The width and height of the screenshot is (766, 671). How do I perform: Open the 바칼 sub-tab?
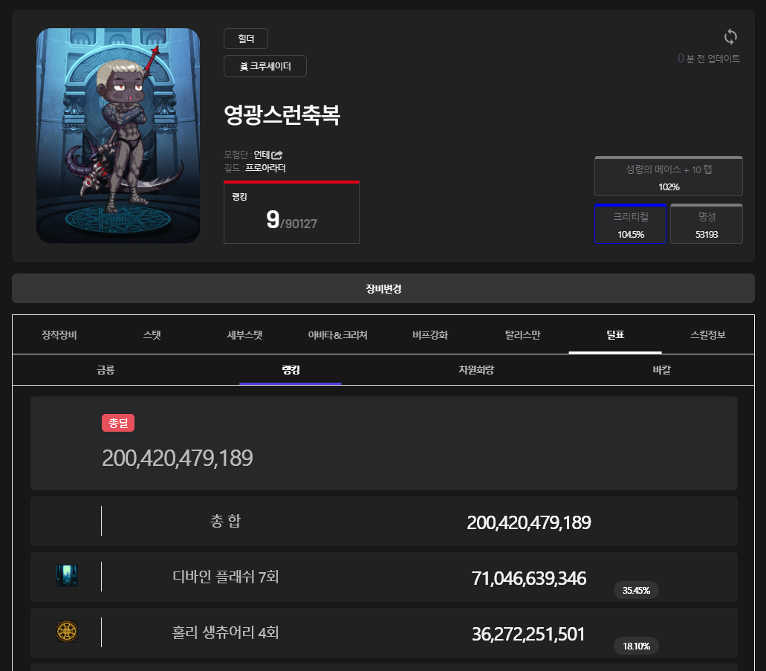click(x=661, y=369)
